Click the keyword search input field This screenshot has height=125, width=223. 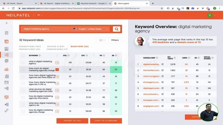[46, 29]
